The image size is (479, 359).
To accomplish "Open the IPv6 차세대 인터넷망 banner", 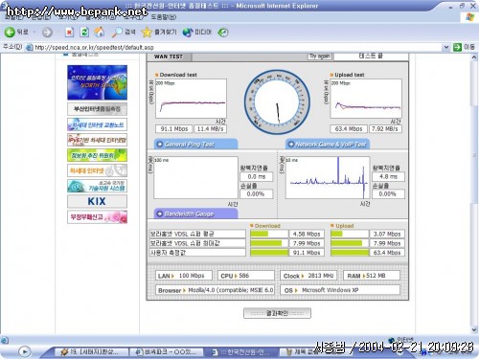I will coord(97,140).
